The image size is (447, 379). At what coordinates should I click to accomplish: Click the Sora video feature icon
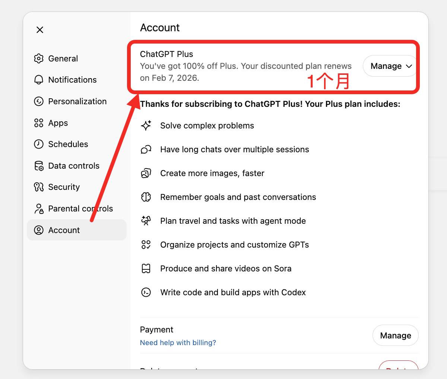coord(146,268)
